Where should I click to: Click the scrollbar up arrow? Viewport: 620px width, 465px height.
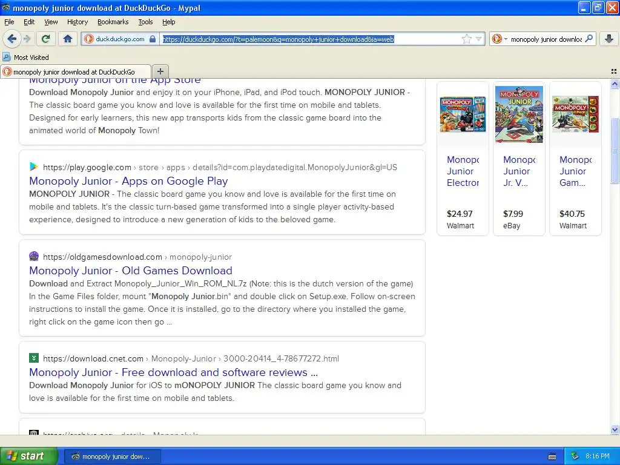pos(615,84)
